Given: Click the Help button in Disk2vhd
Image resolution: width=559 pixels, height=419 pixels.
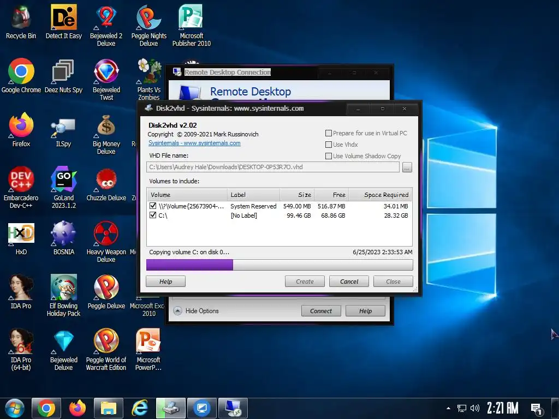Looking at the screenshot, I should pyautogui.click(x=165, y=282).
